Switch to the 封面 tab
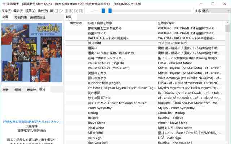The height and width of the screenshot is (144, 231). point(5,17)
